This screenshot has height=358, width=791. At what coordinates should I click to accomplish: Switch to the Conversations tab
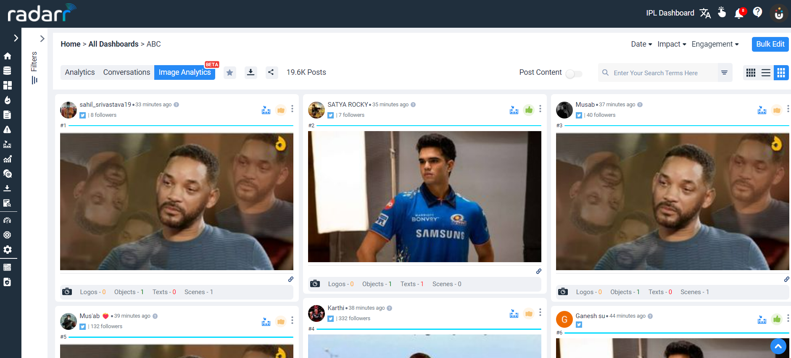127,72
